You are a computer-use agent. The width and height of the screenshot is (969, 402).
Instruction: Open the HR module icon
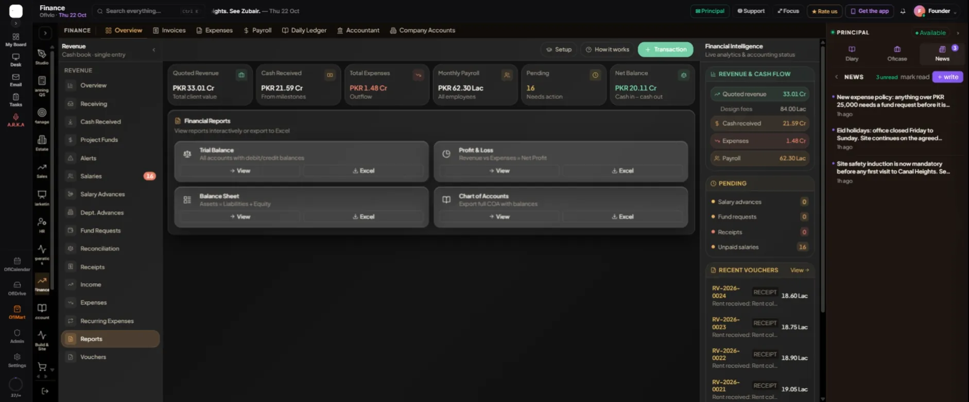(x=42, y=225)
